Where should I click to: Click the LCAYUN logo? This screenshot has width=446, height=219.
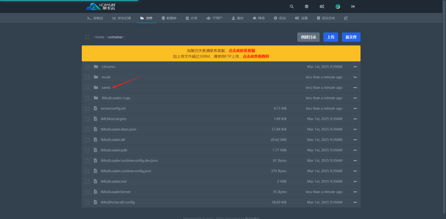click(101, 6)
